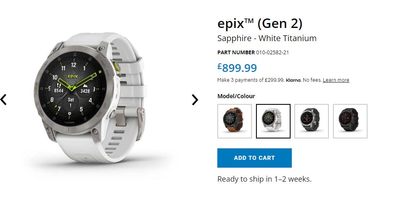This screenshot has width=398, height=203.
Task: Click the Sapphire - White Titanium subtitle
Action: (267, 39)
